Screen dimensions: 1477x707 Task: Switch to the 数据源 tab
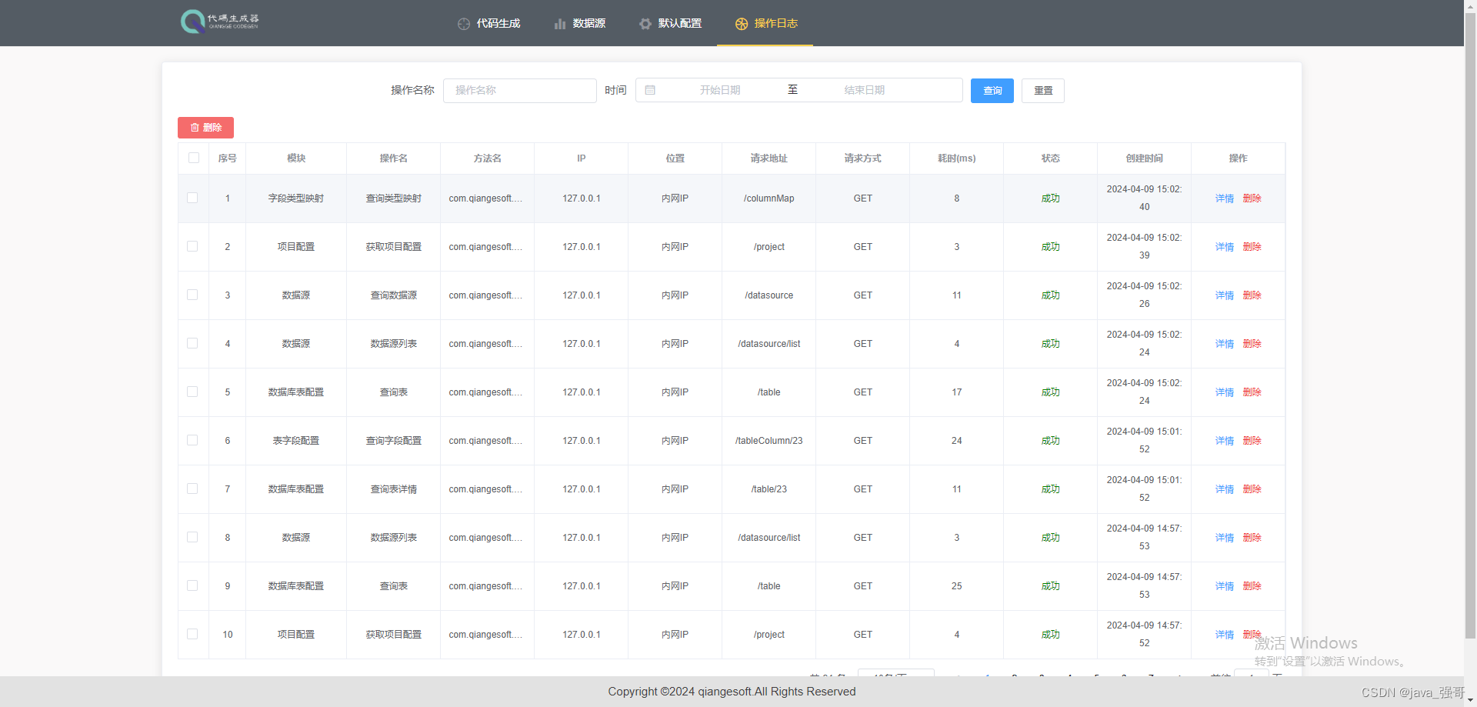(x=580, y=23)
